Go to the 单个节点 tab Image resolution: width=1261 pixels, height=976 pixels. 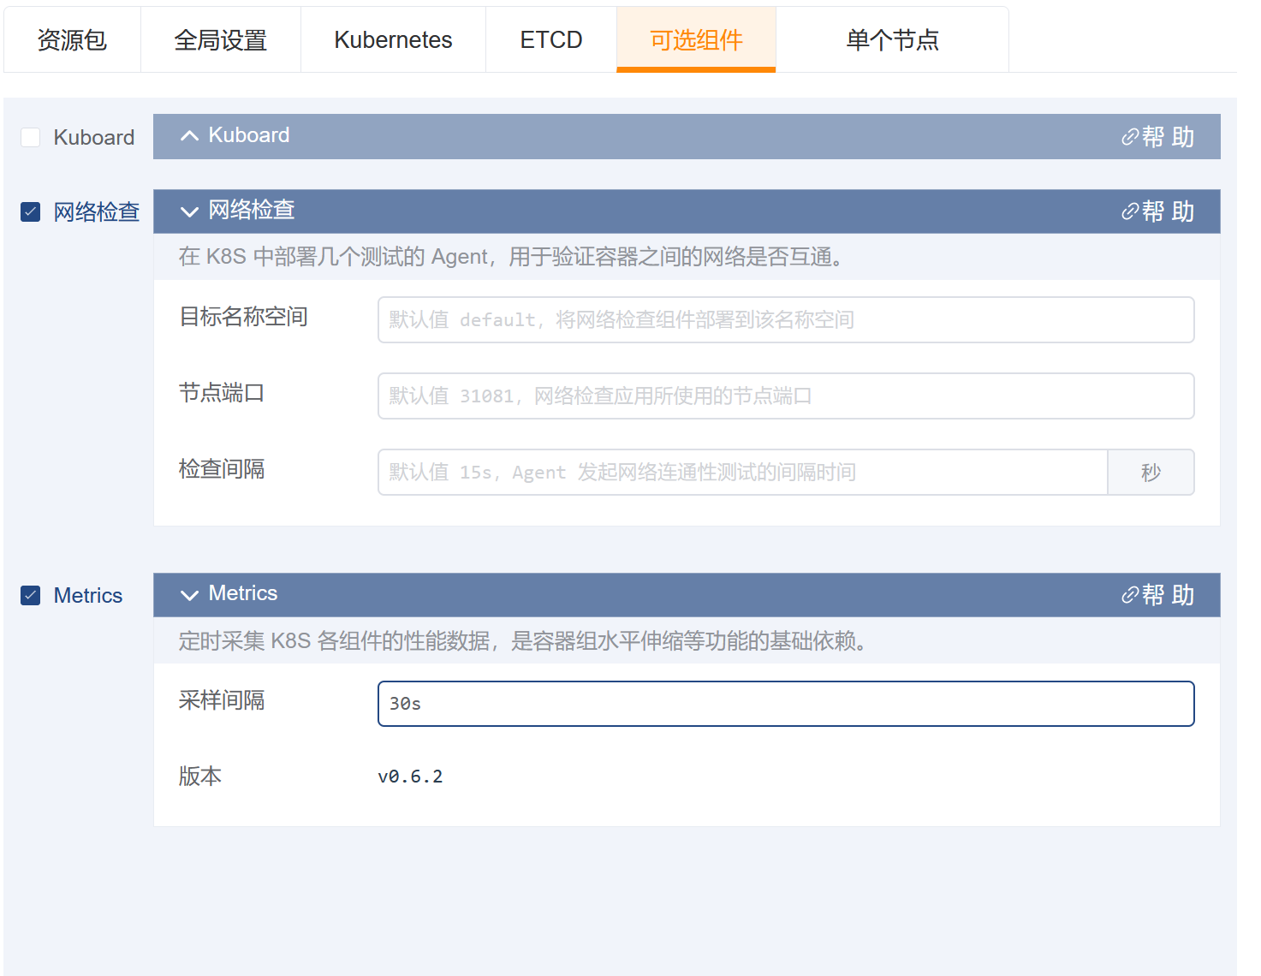[x=892, y=40]
